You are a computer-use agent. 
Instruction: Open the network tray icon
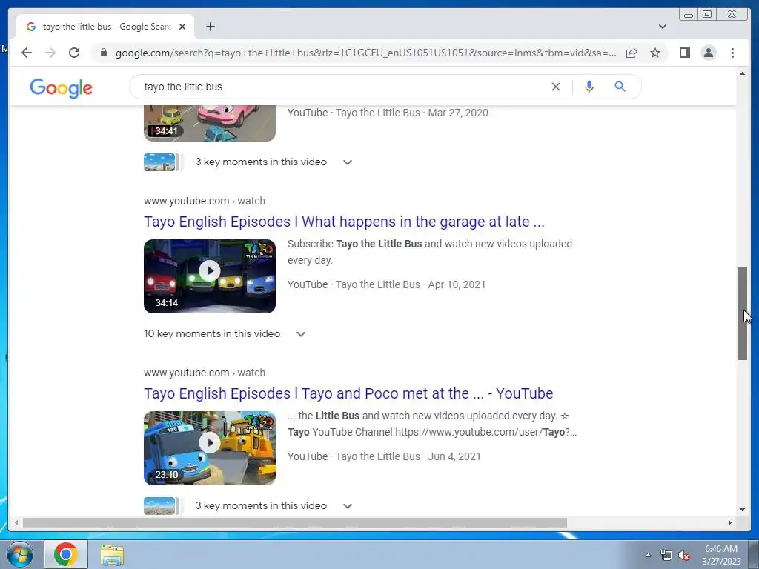[666, 556]
